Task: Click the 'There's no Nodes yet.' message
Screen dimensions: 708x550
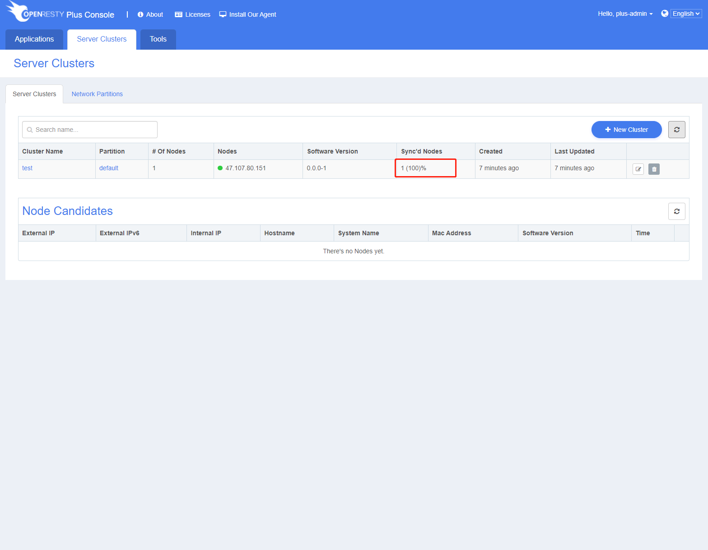Action: tap(354, 251)
